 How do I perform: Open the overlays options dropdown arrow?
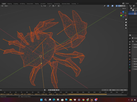click(114, 6)
